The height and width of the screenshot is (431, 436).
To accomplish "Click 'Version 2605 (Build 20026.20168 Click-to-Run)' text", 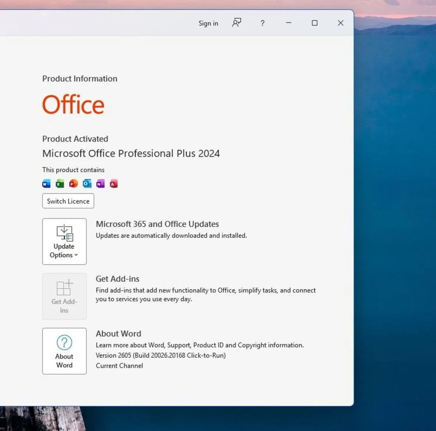I will pos(161,355).
